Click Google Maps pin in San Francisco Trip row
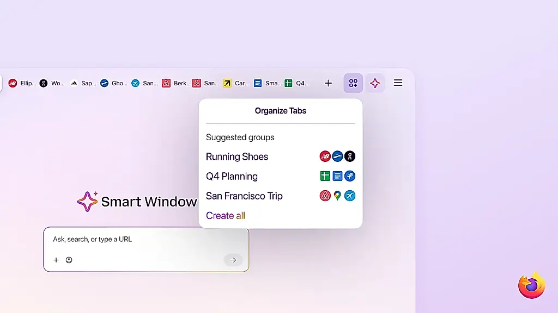 (337, 196)
